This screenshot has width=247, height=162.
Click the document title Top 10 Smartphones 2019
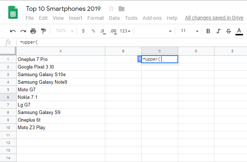[x=63, y=9]
